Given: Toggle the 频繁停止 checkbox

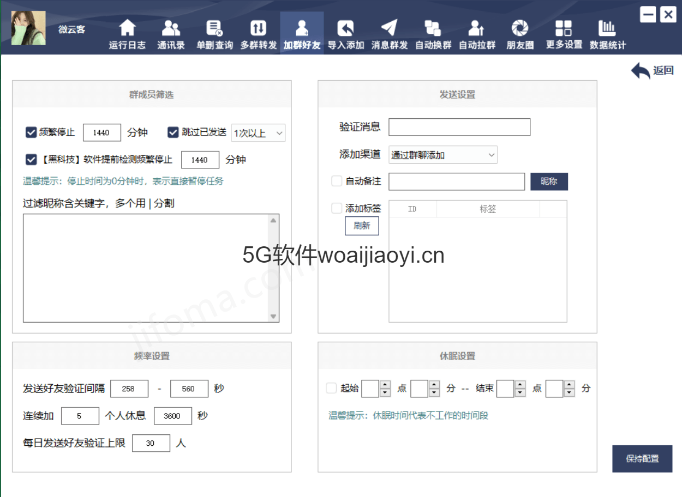Looking at the screenshot, I should pos(31,132).
